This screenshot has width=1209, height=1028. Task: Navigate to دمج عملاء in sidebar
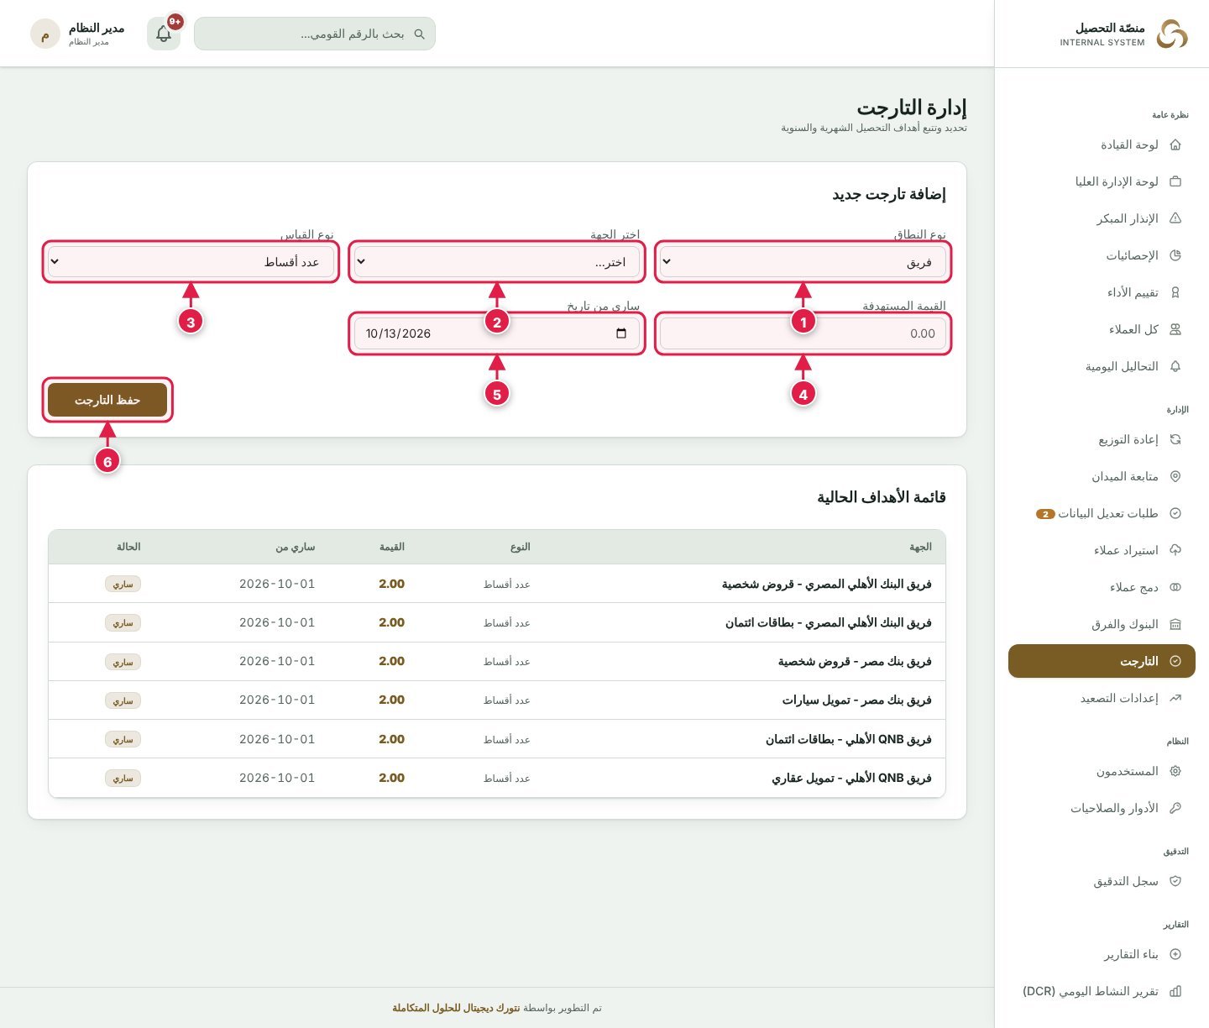coord(1102,587)
